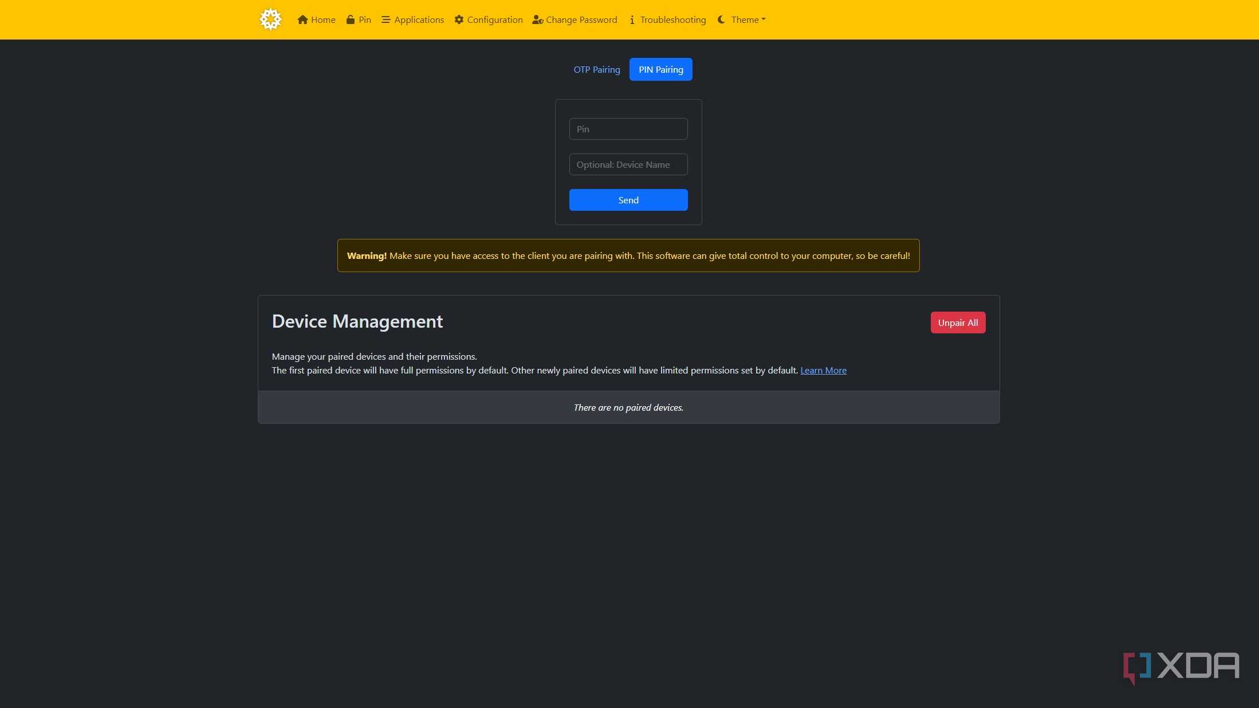Click the blue Send button
This screenshot has height=708, width=1259.
(x=628, y=200)
